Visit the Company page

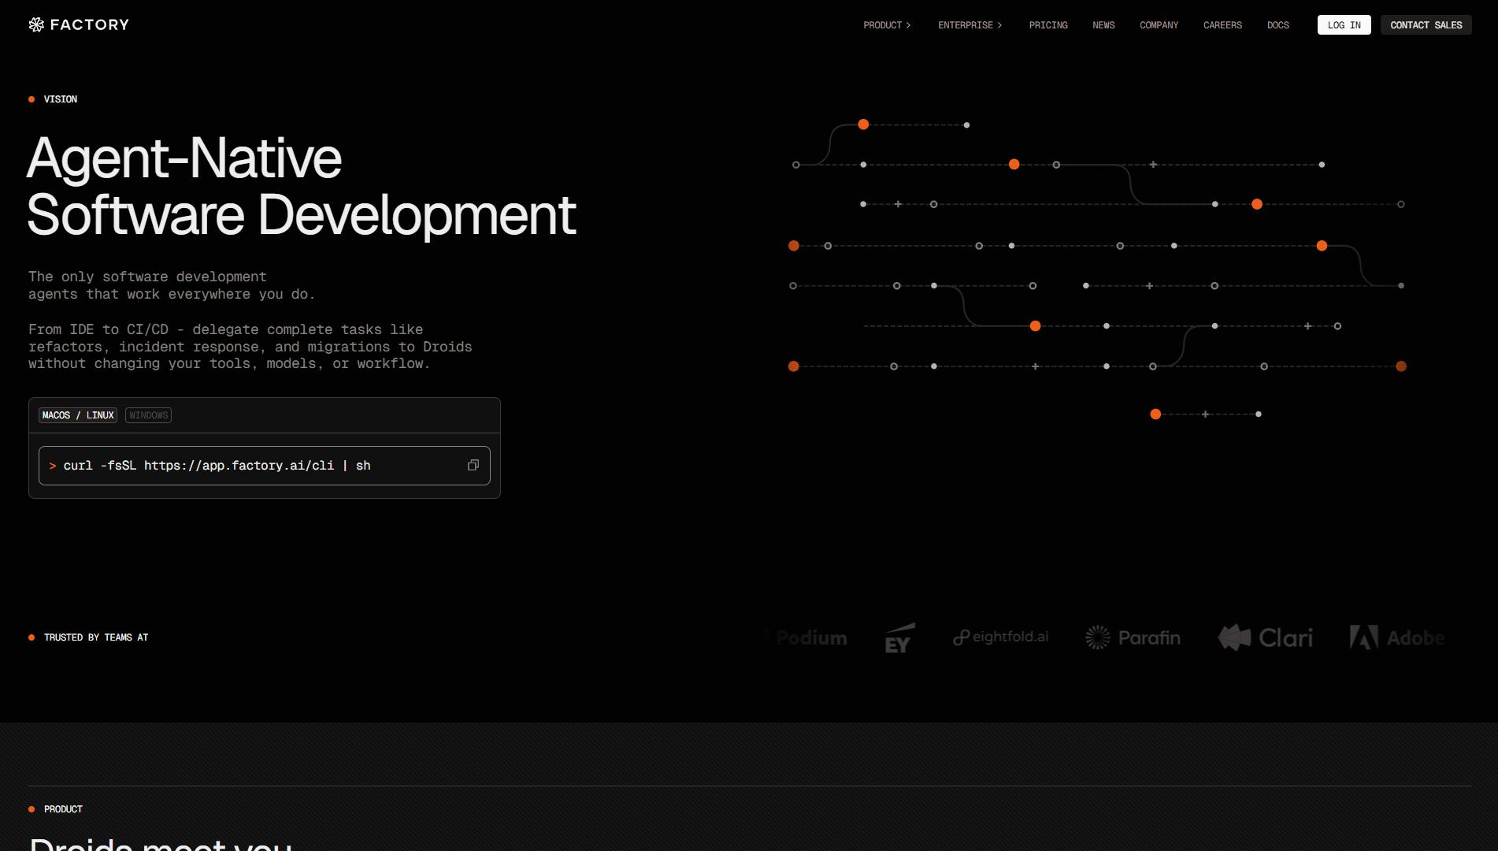click(1159, 25)
